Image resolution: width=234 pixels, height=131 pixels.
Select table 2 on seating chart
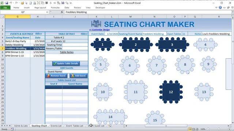[x=136, y=44]
